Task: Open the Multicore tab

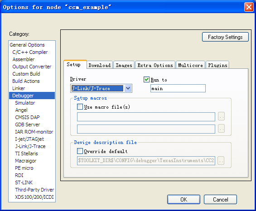Action: pos(190,65)
